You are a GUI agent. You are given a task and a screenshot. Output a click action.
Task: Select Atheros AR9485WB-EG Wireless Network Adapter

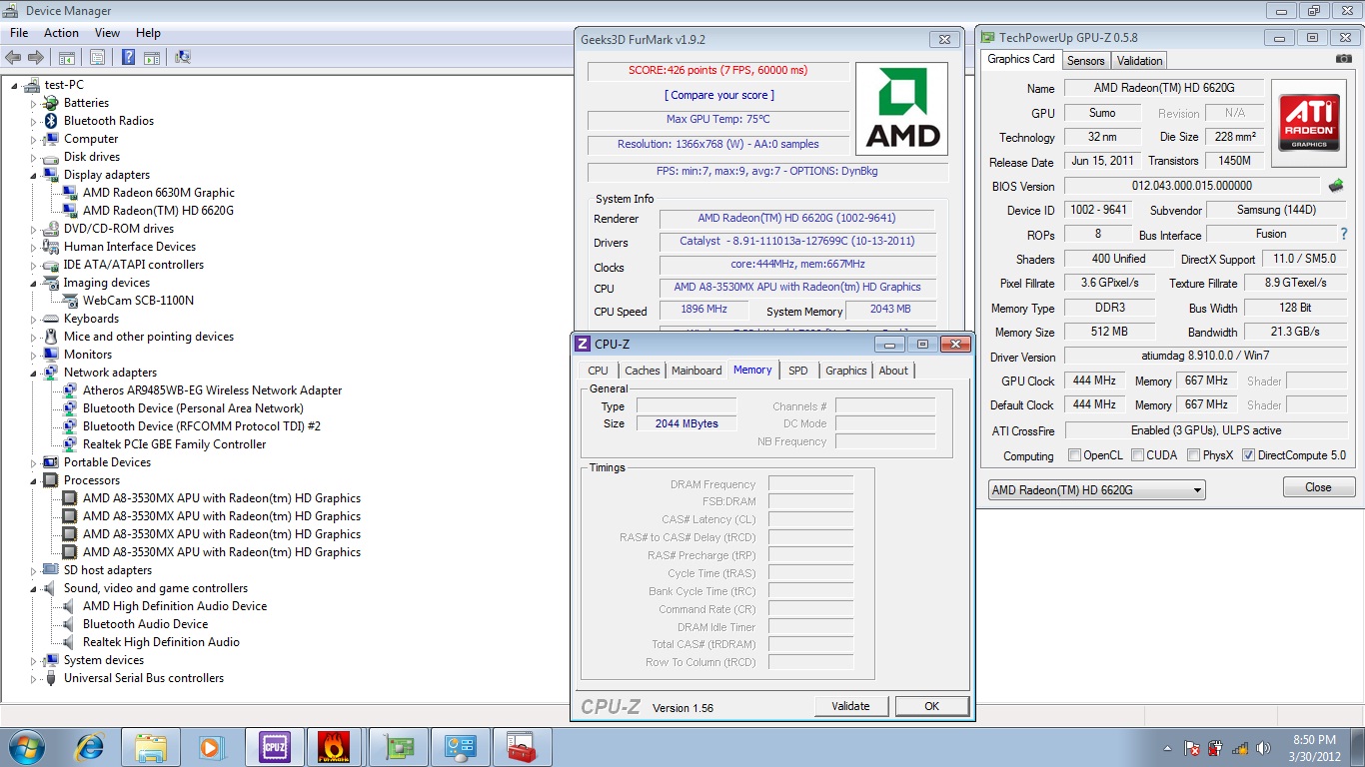pyautogui.click(x=213, y=390)
